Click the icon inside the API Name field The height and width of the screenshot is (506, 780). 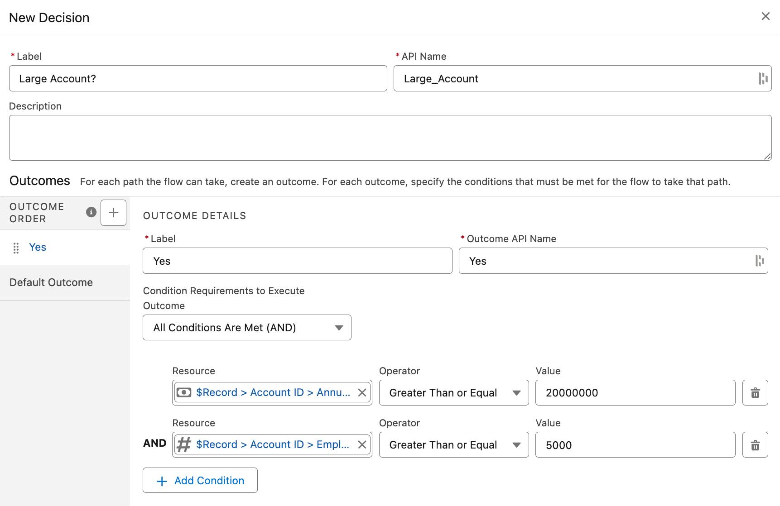click(x=763, y=78)
